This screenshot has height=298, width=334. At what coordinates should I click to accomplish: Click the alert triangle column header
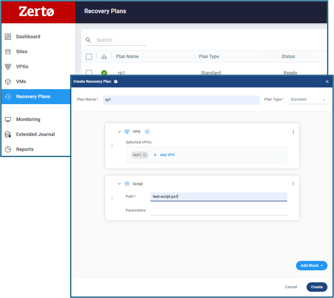click(104, 57)
